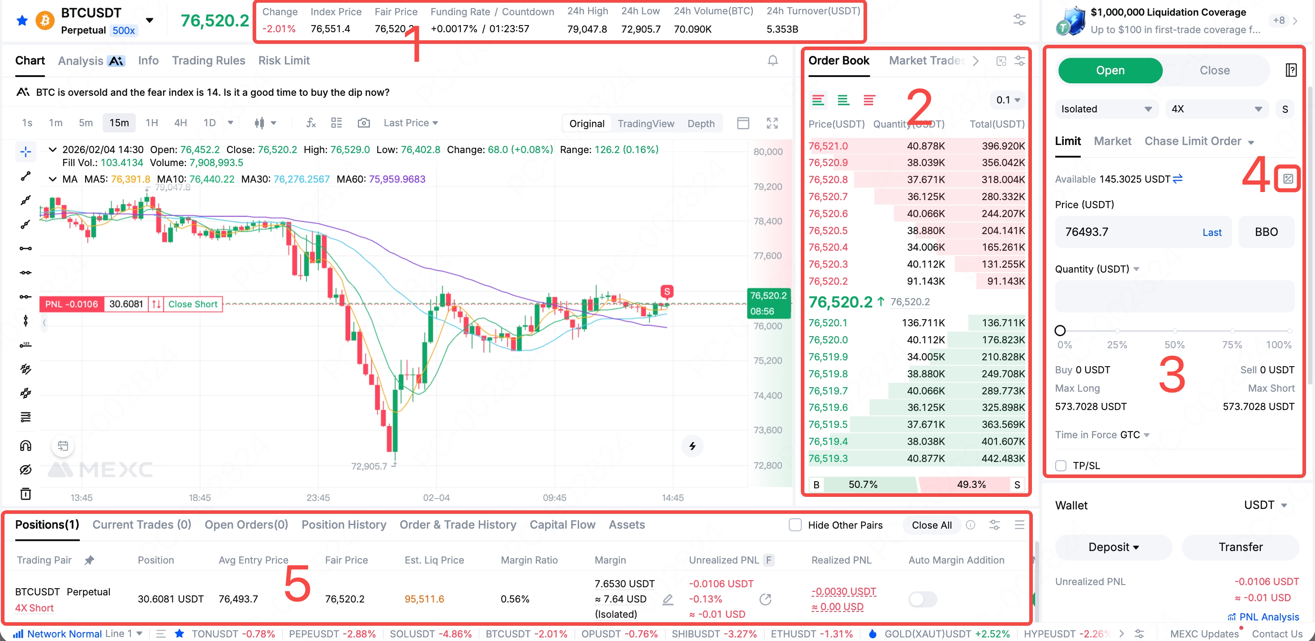
Task: Expand the 4X leverage dropdown
Action: coord(1216,109)
